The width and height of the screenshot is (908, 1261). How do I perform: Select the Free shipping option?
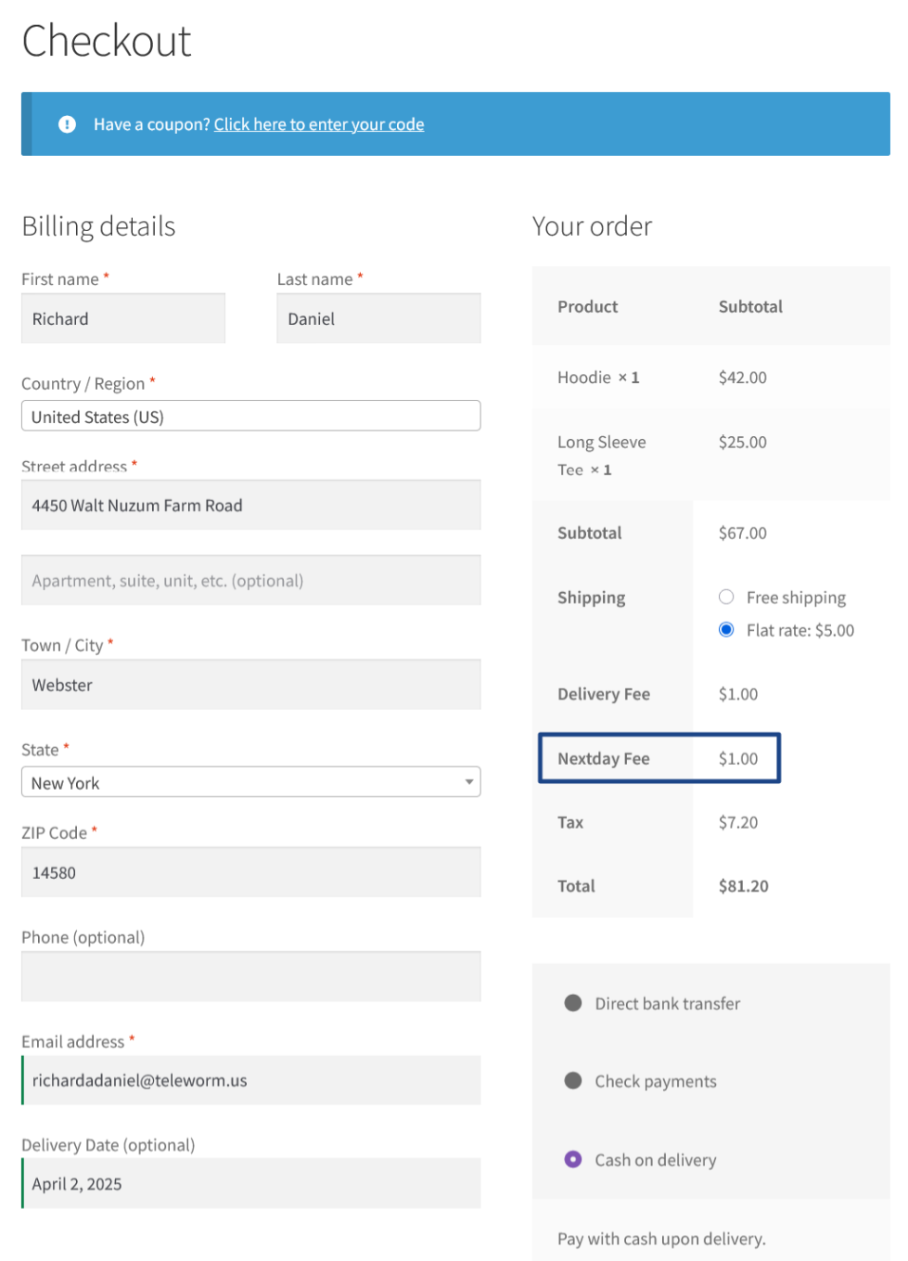(726, 597)
